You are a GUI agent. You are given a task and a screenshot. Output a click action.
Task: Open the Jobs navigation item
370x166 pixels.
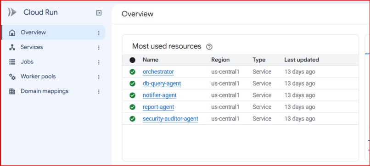coord(53,62)
